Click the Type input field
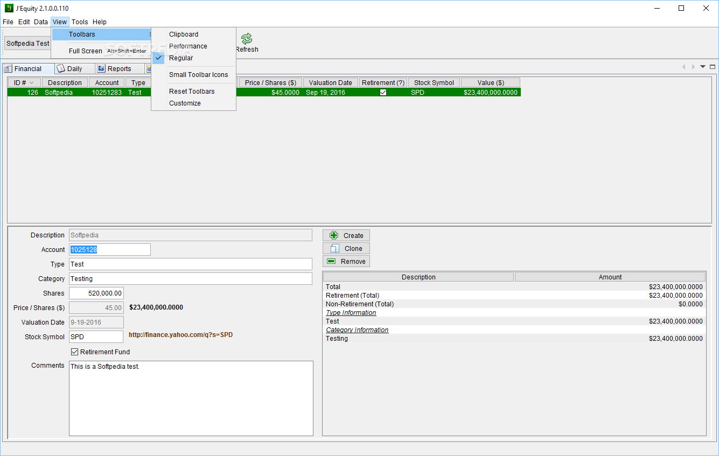 [x=191, y=264]
